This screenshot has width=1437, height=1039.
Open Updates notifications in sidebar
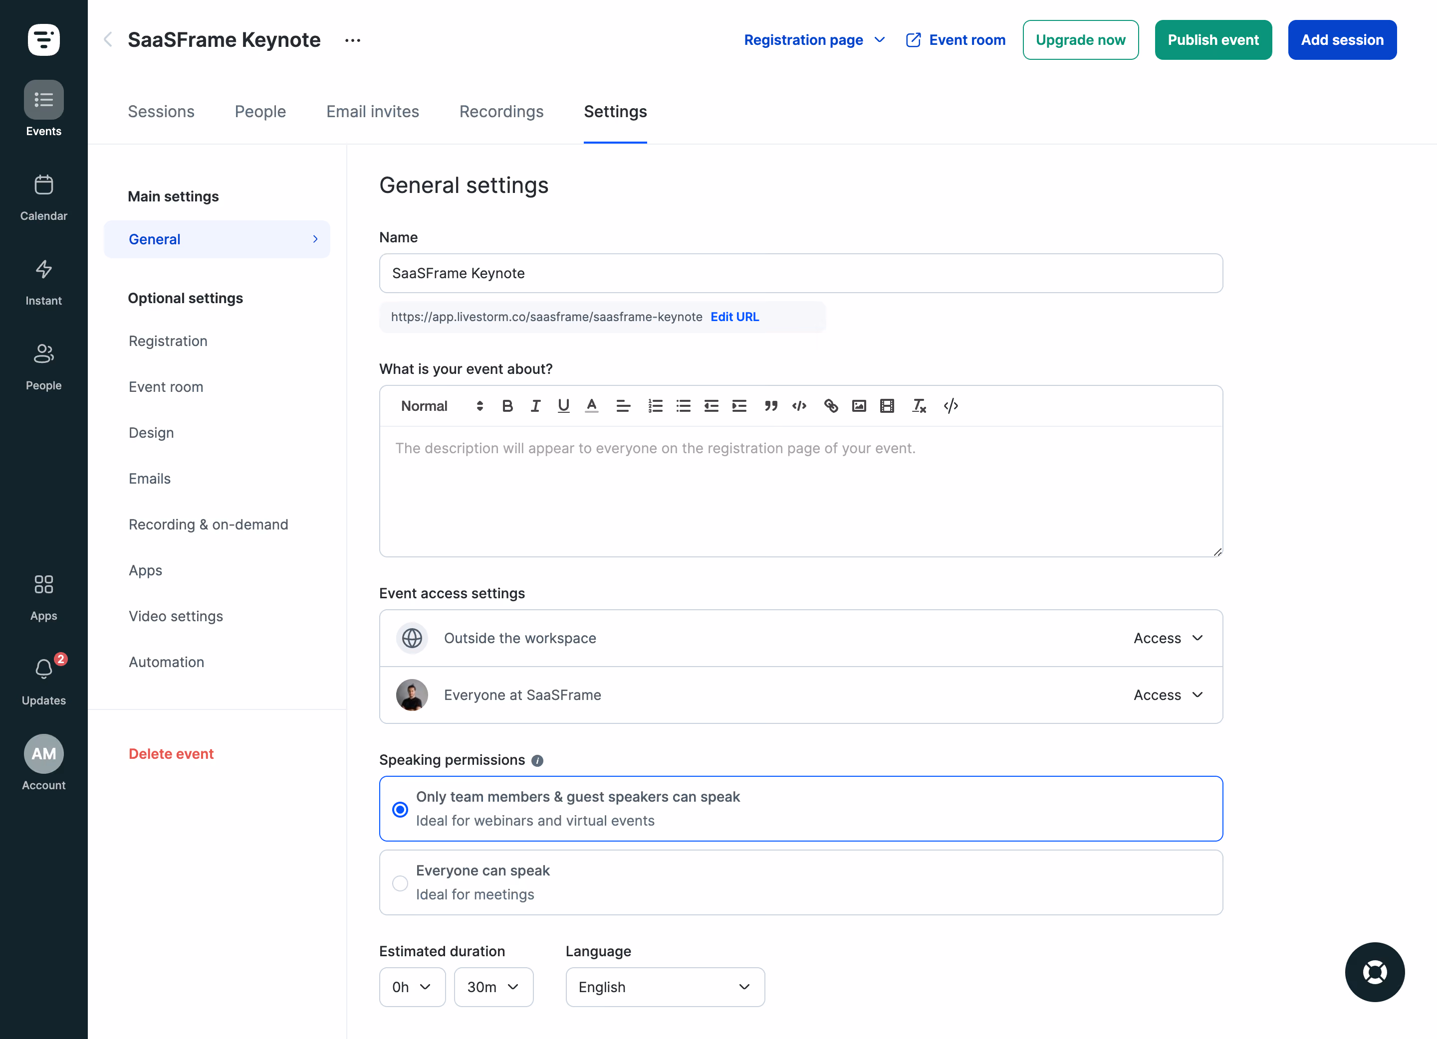[44, 681]
